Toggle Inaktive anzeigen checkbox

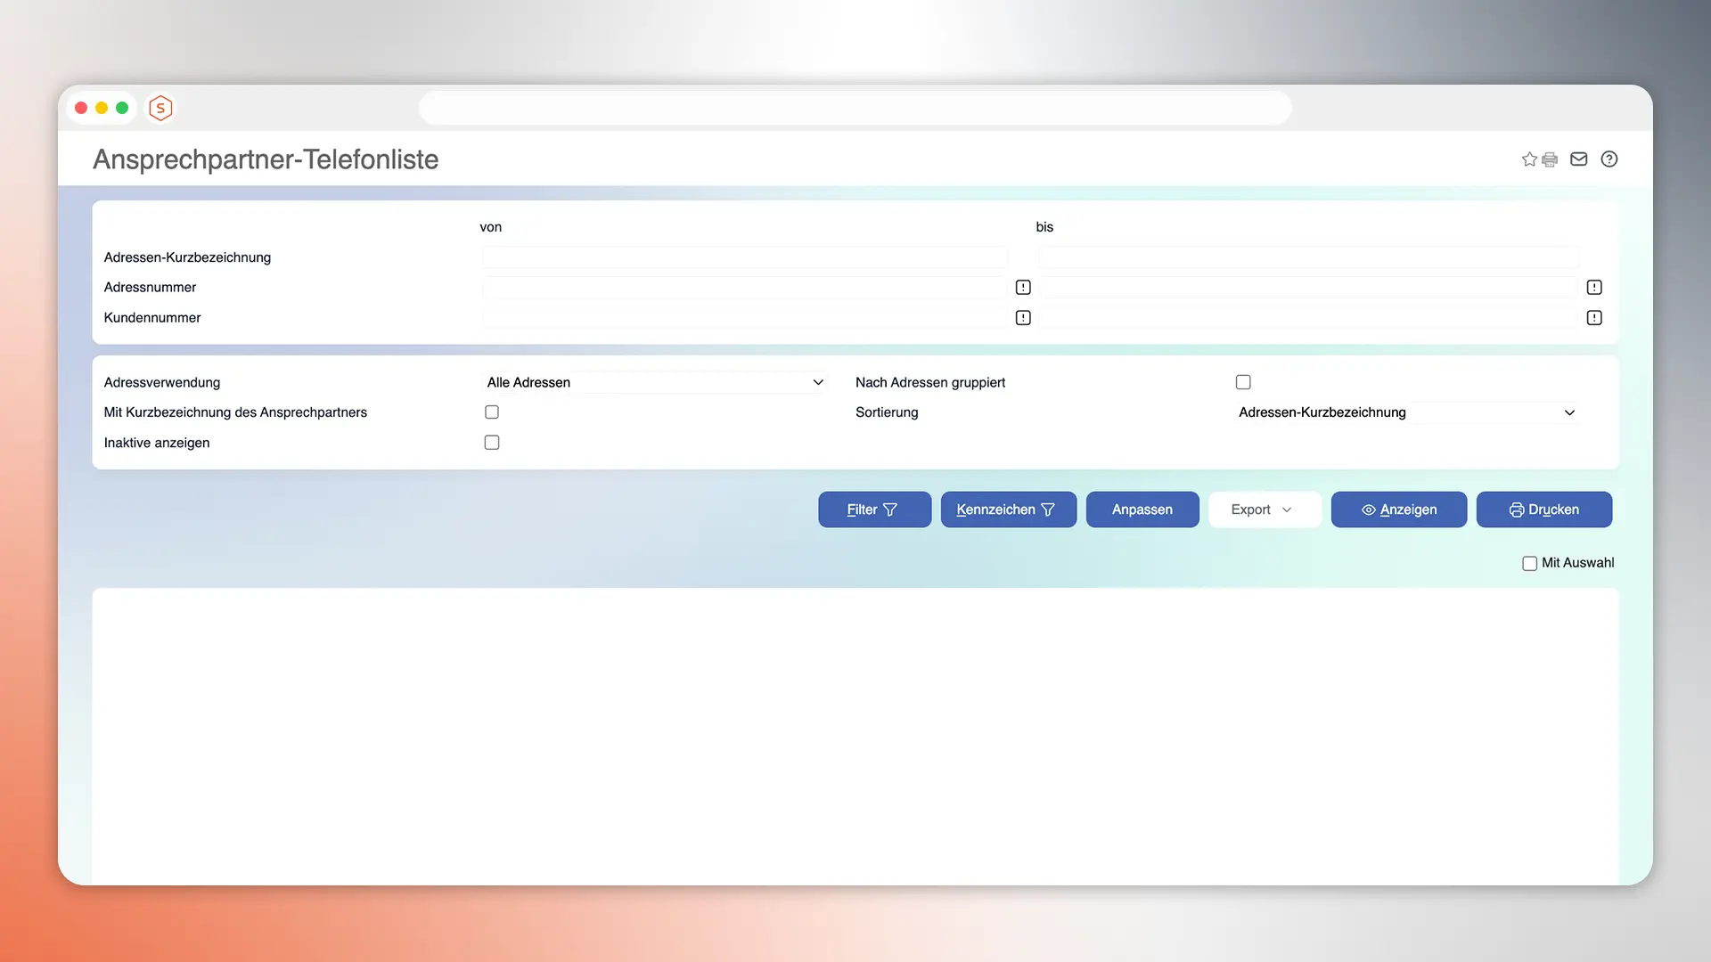coord(492,443)
